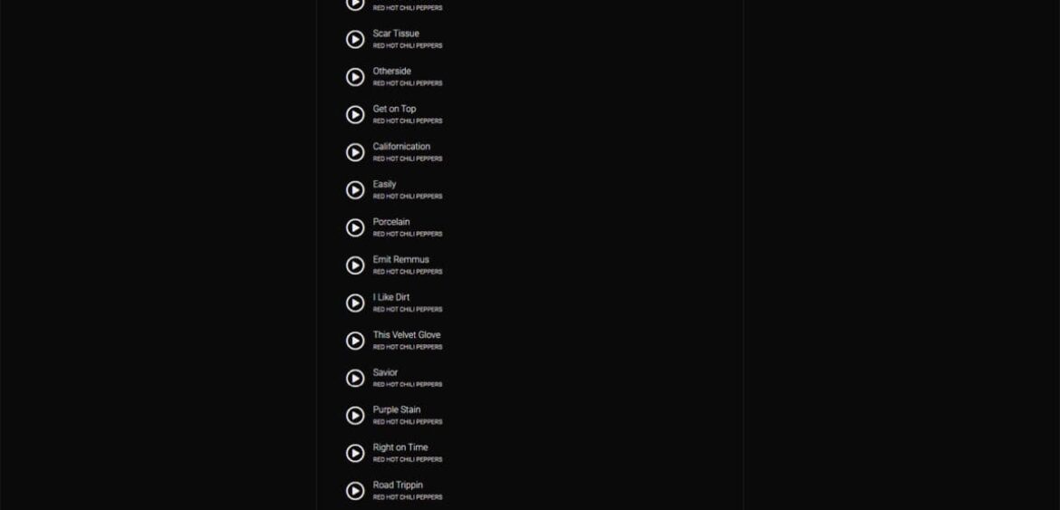Play Californication using its play icon

tap(355, 153)
